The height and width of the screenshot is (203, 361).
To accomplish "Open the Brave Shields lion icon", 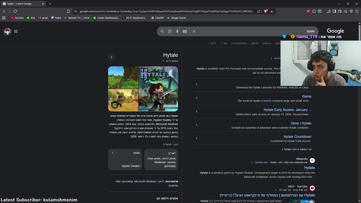I will [x=266, y=11].
